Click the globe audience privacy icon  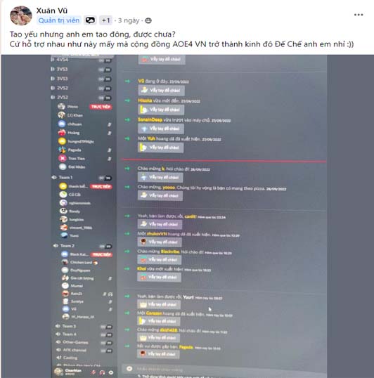click(x=148, y=21)
